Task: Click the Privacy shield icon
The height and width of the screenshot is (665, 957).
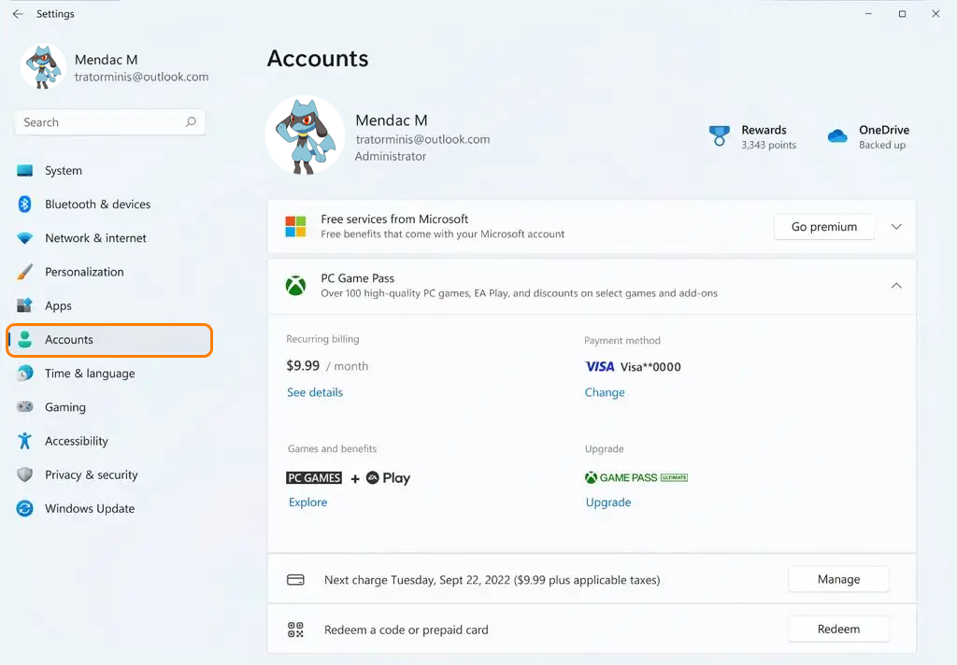Action: (25, 474)
